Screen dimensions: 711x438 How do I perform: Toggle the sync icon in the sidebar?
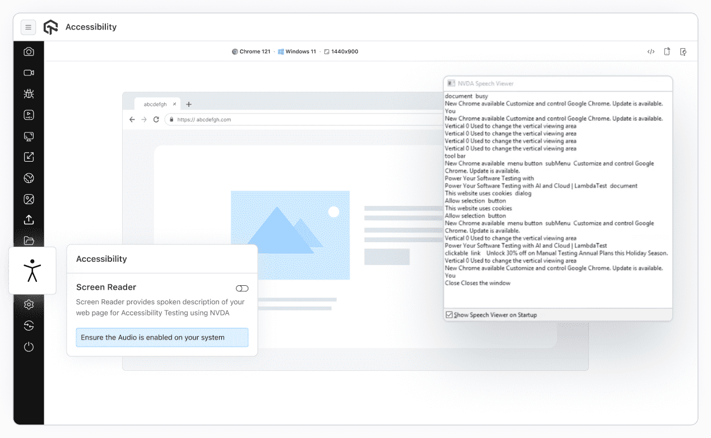[x=29, y=326]
